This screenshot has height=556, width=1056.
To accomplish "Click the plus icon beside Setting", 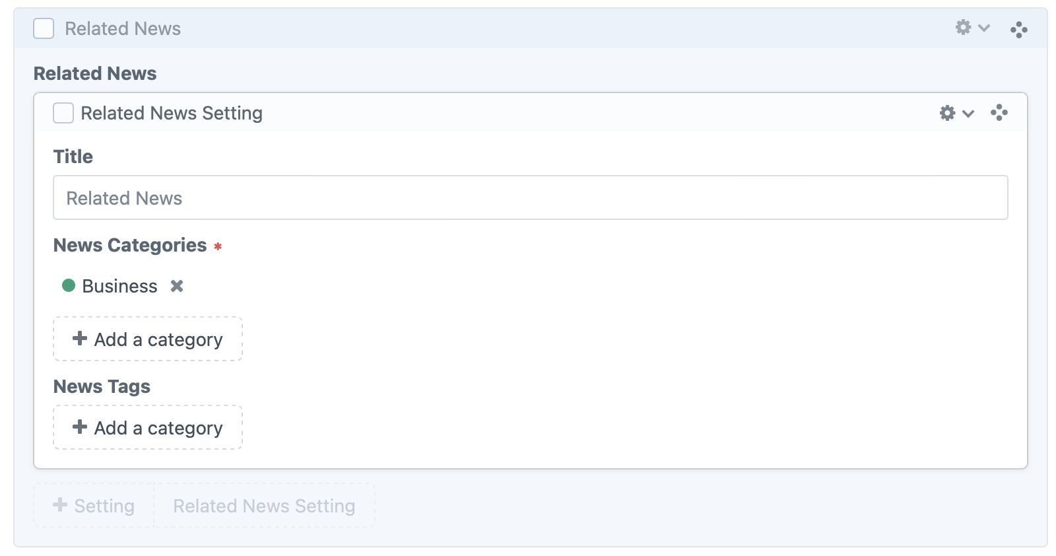I will [x=60, y=505].
